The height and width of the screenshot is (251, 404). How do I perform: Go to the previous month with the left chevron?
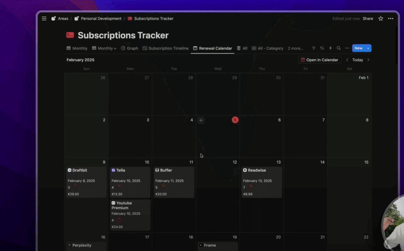tap(347, 60)
